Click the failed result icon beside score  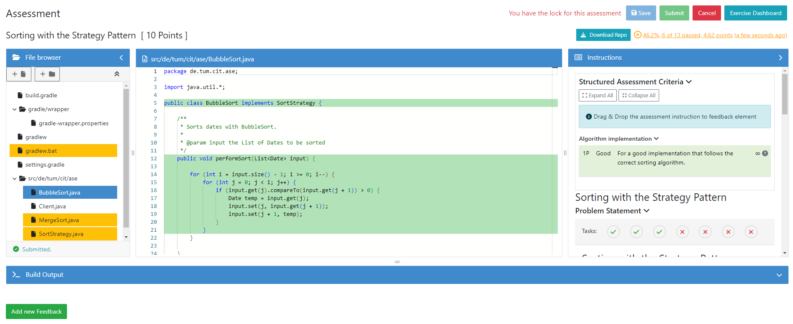tap(637, 35)
